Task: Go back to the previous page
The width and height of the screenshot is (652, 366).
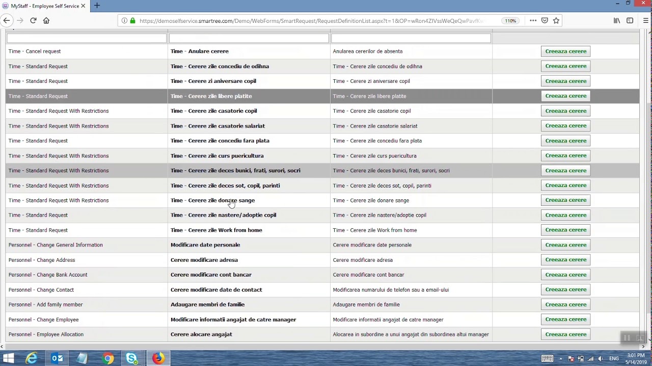Action: (x=7, y=20)
